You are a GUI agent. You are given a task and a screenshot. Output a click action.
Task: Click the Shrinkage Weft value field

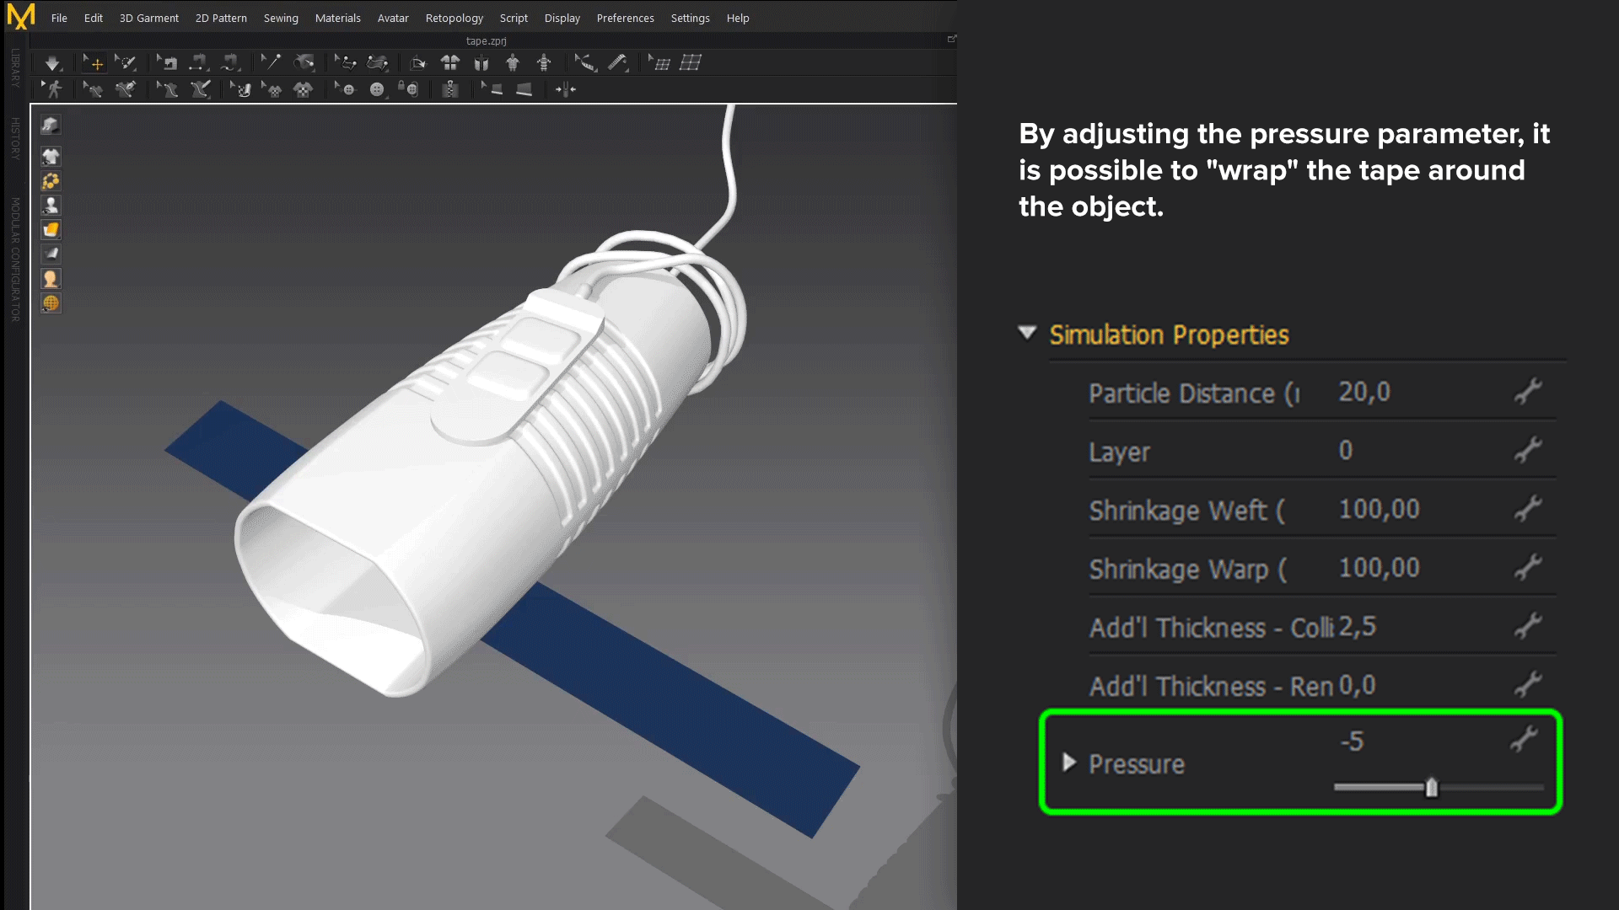[x=1379, y=510]
